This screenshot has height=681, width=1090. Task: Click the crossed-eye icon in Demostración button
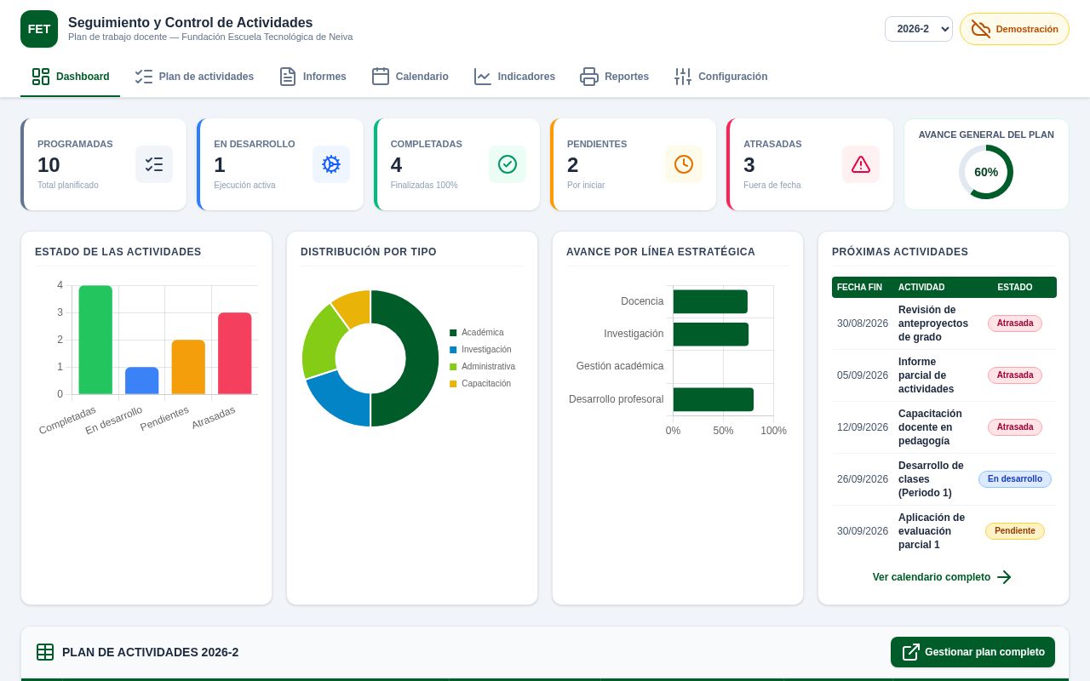pos(981,29)
